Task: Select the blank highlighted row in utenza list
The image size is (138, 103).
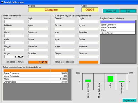Action: pyautogui.click(x=118, y=22)
